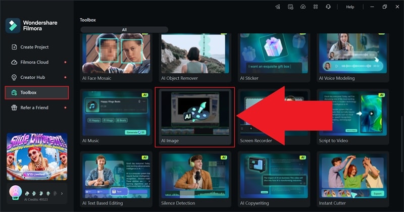Viewport: 404px width, 212px height.
Task: Open the AI Voice Modeling tool
Action: [x=352, y=58]
